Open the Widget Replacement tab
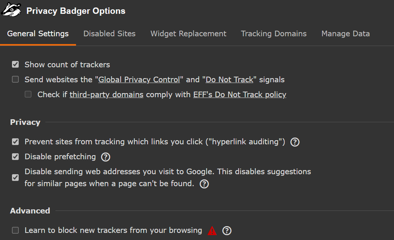This screenshot has height=240, width=394. point(188,34)
